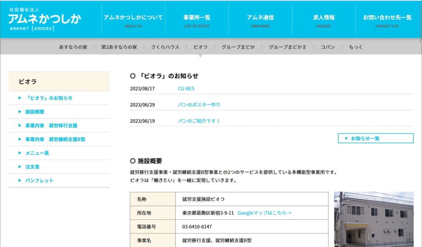
Task: Open 「ビオラ」のお知らせ sidebar link
Action: (x=49, y=98)
